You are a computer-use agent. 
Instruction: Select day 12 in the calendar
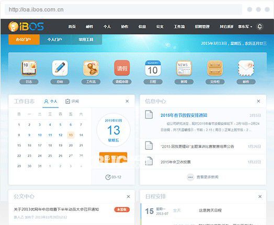coord(61,135)
